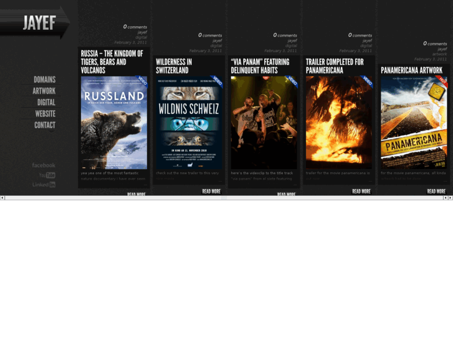This screenshot has height=339, width=453.
Task: Read more on Trailer Completed post
Action: pyautogui.click(x=361, y=192)
